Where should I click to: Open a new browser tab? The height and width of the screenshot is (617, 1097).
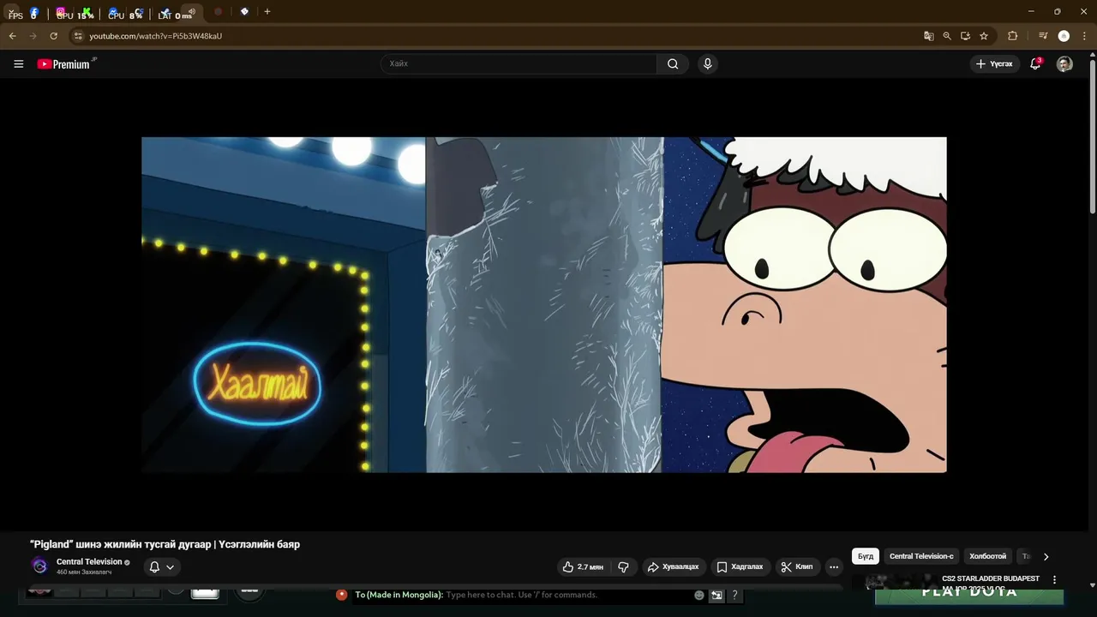tap(267, 12)
